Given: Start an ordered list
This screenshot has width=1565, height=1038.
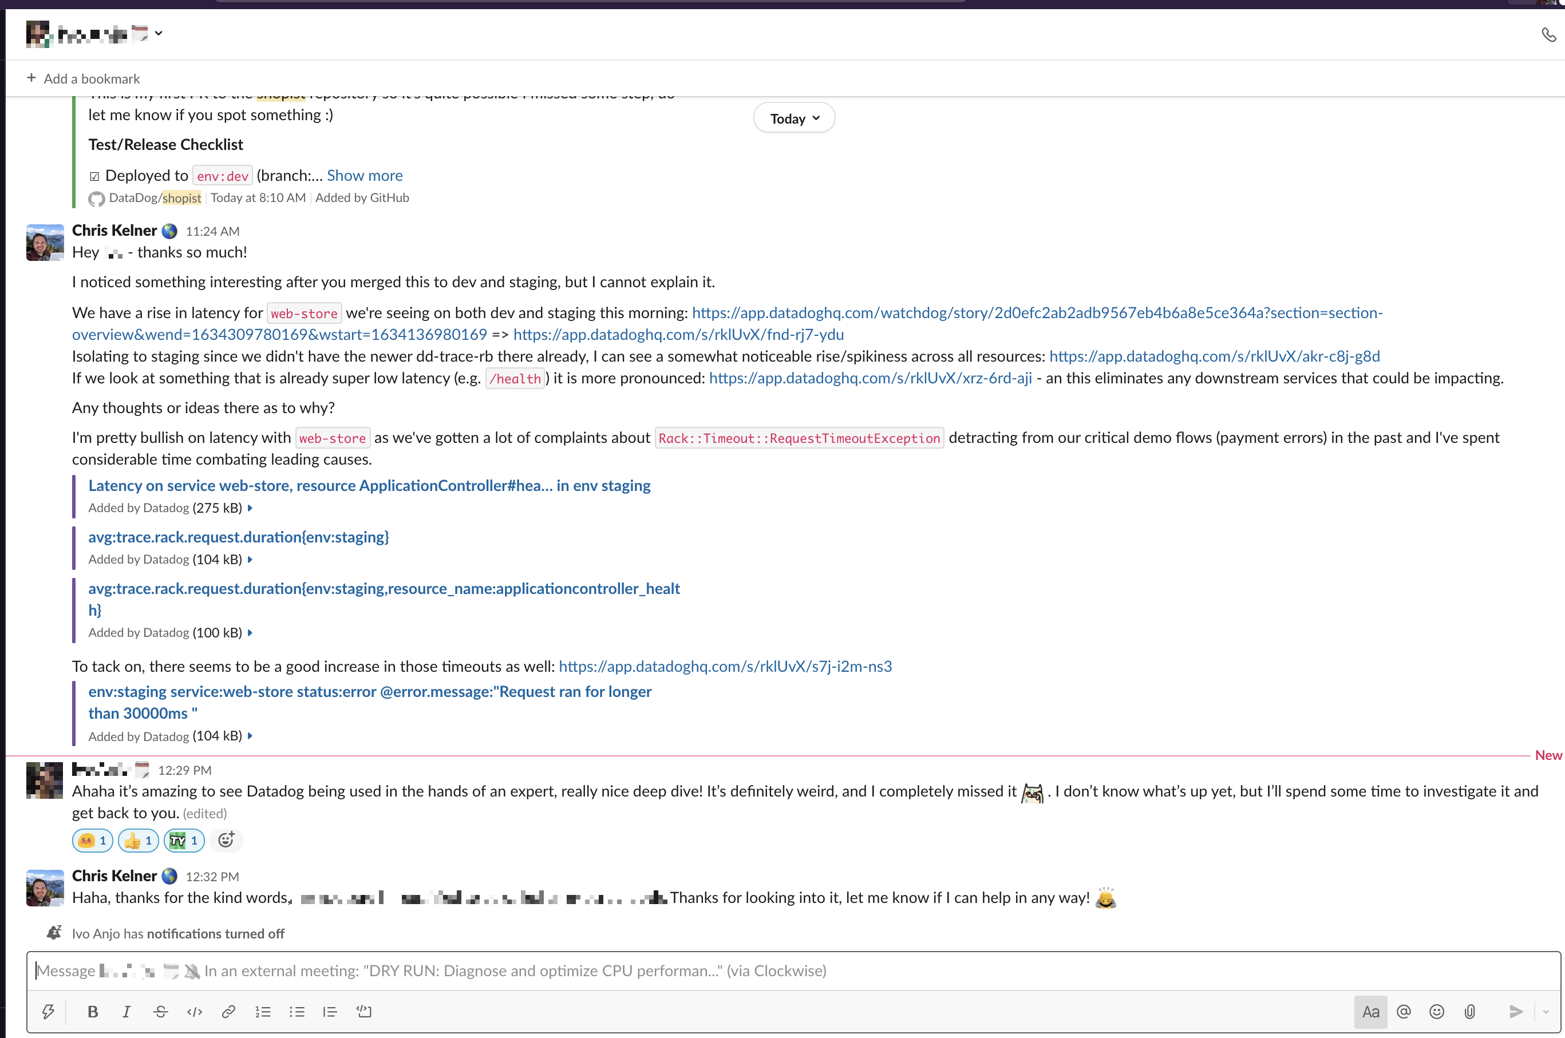Looking at the screenshot, I should [x=263, y=1012].
